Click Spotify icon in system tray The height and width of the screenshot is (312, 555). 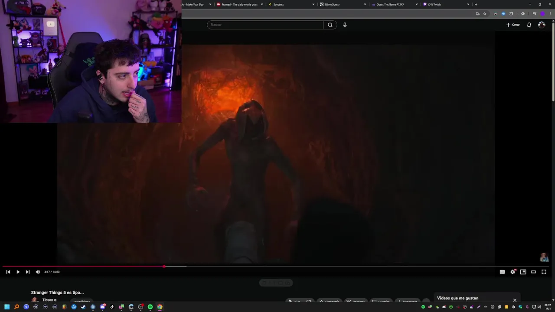[x=423, y=307]
